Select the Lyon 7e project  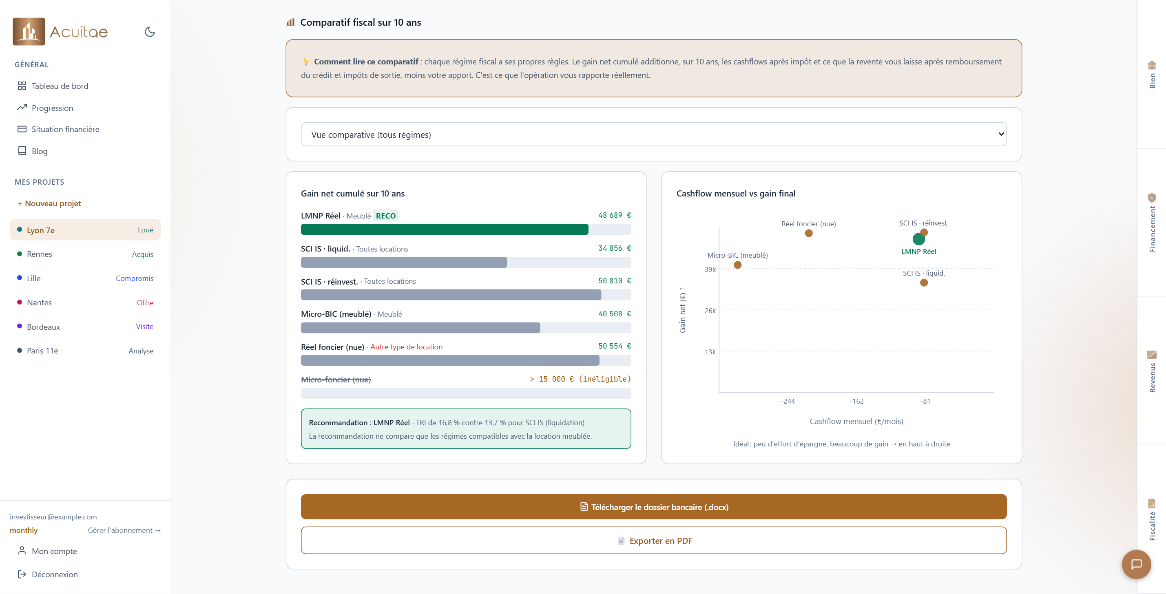tap(85, 230)
